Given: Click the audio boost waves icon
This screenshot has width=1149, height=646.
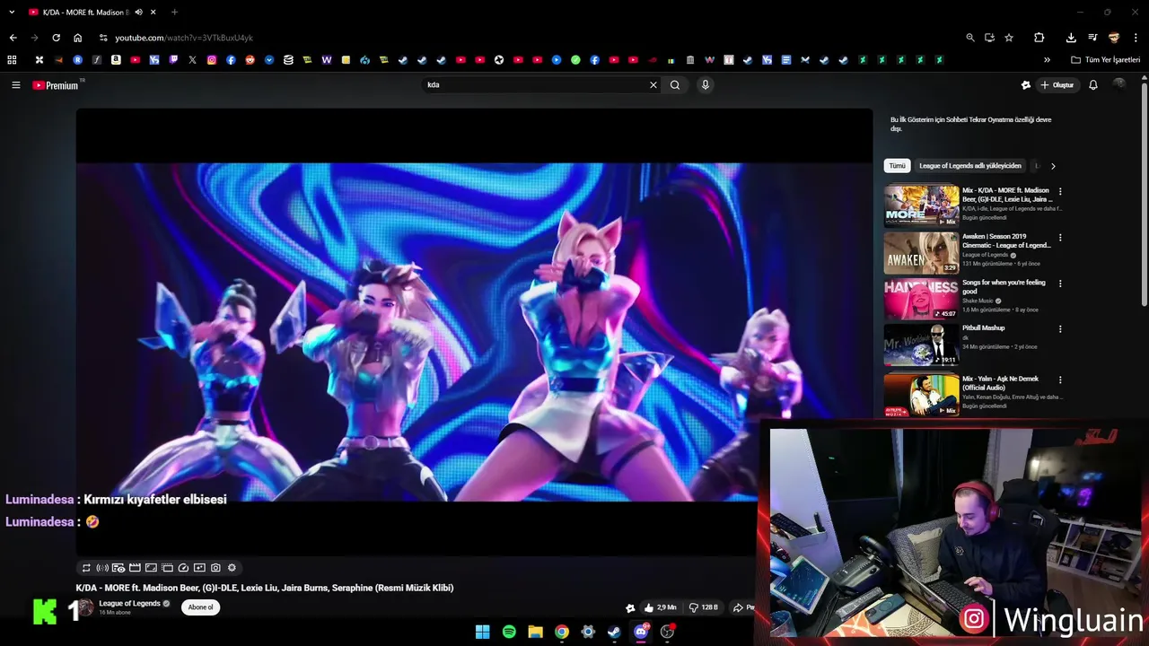Looking at the screenshot, I should click(x=102, y=568).
